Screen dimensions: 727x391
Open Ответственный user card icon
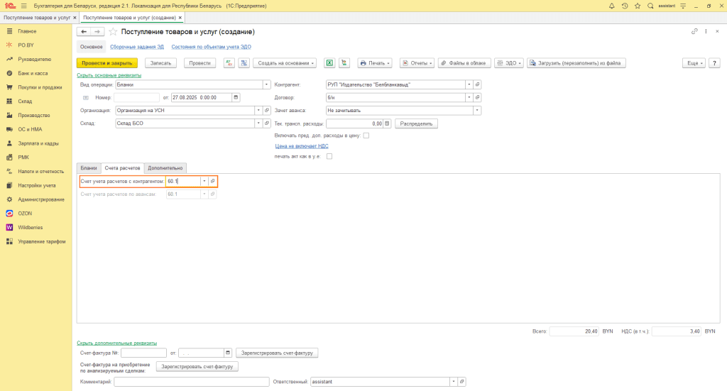click(x=461, y=382)
